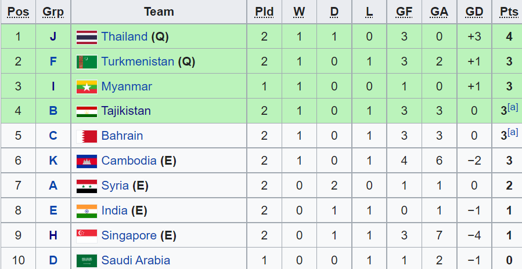Click footnote [a] beside Tajikistan's points
522x269 pixels.
[x=513, y=107]
